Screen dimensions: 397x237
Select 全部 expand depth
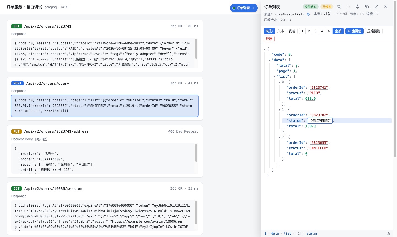338,31
